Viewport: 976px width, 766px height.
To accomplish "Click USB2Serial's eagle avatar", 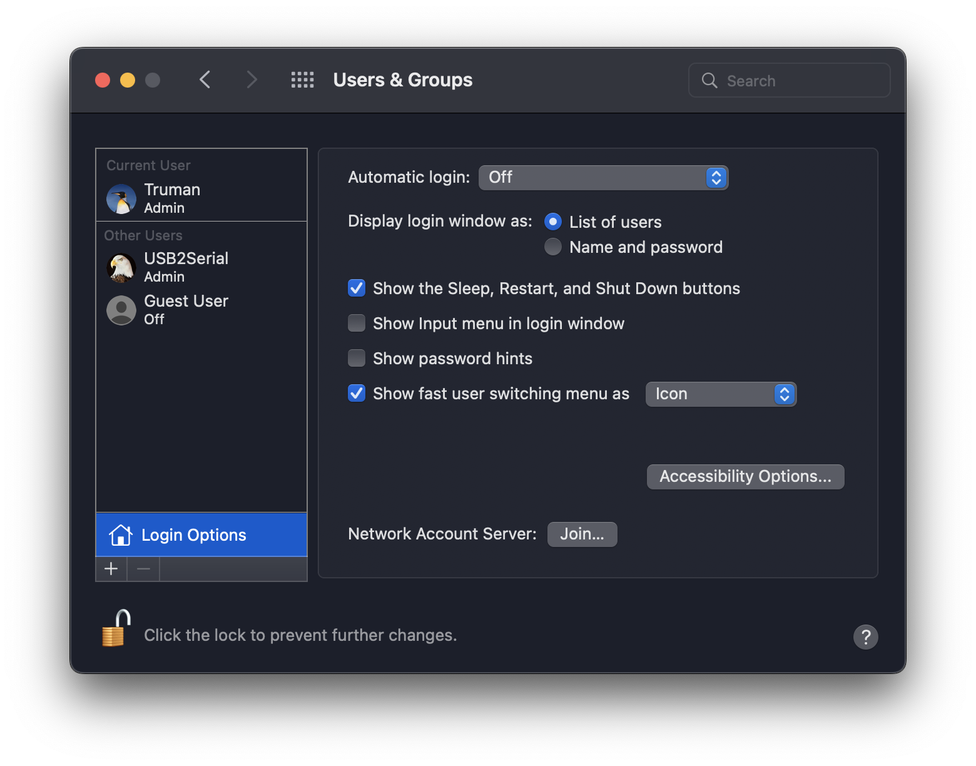I will [x=121, y=268].
